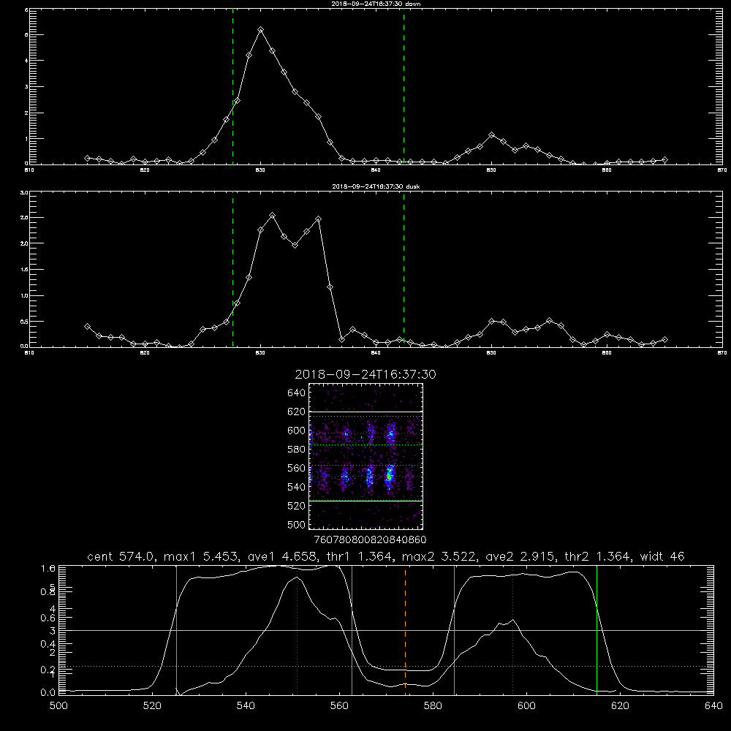Screen dimensions: 731x731
Task: Select the right green dashed line in dusk plot
Action: (404, 270)
